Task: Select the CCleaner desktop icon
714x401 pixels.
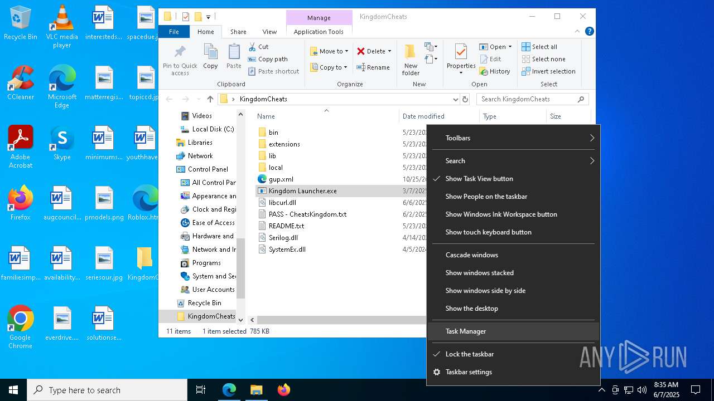Action: [21, 83]
